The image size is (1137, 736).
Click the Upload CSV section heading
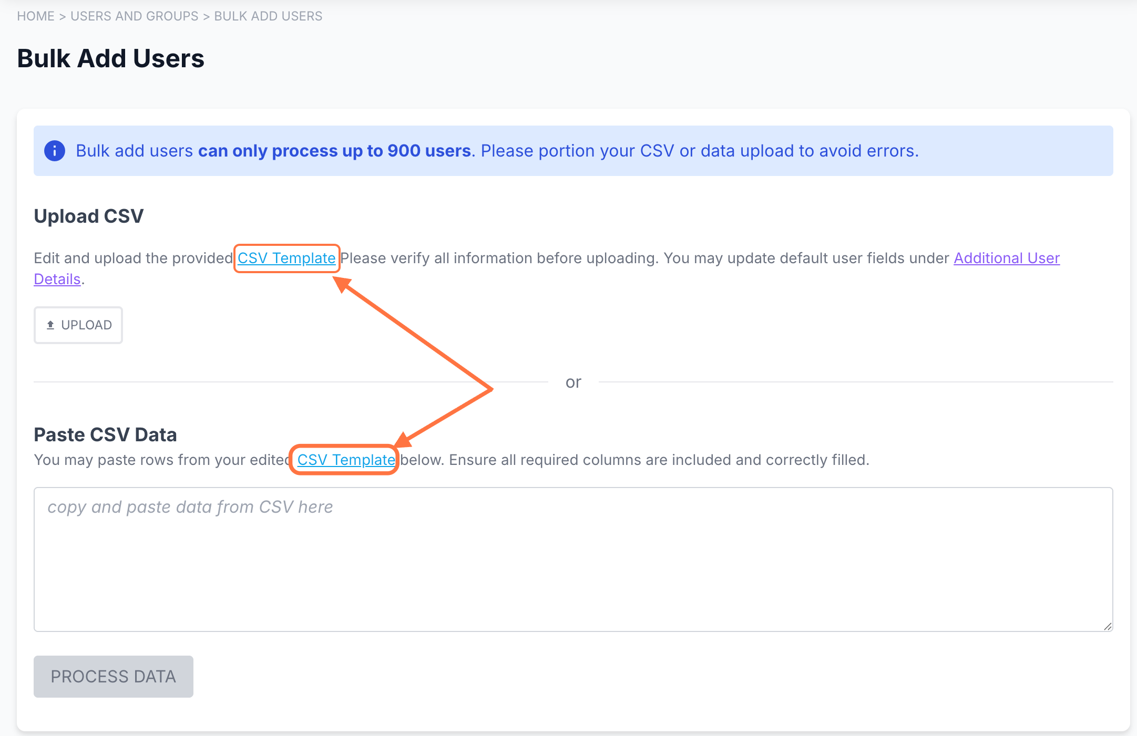89,216
